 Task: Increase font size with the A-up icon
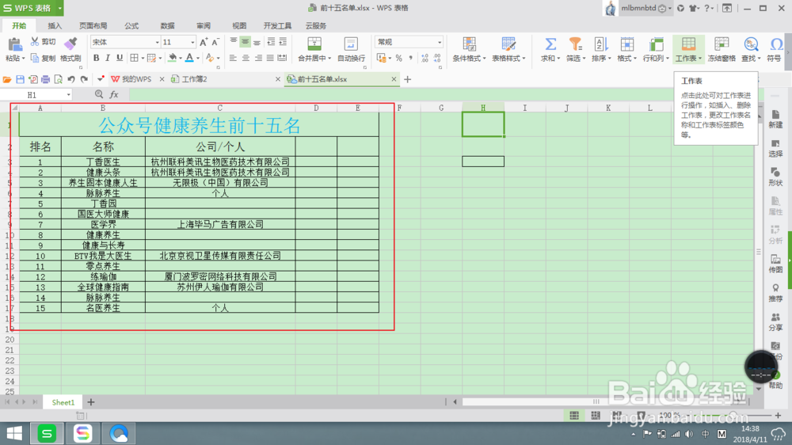(203, 43)
